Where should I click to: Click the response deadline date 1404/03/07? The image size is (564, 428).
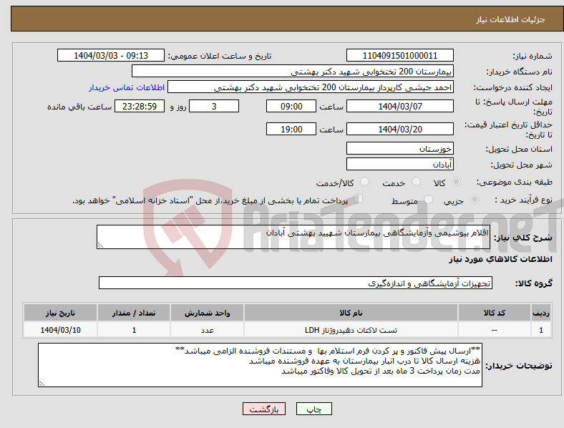(x=399, y=106)
